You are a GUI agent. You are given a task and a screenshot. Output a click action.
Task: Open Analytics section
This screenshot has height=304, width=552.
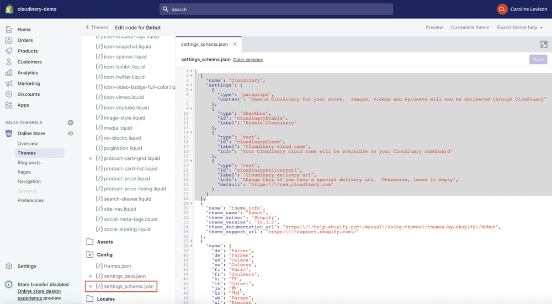(28, 72)
